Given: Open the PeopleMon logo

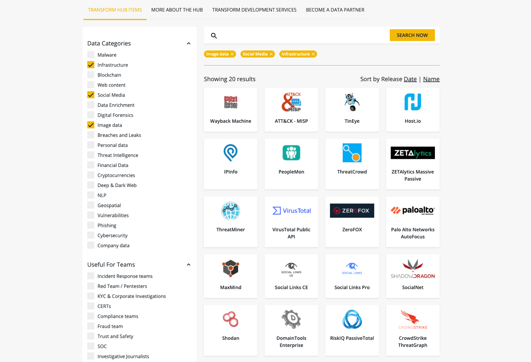Looking at the screenshot, I should (x=291, y=153).
